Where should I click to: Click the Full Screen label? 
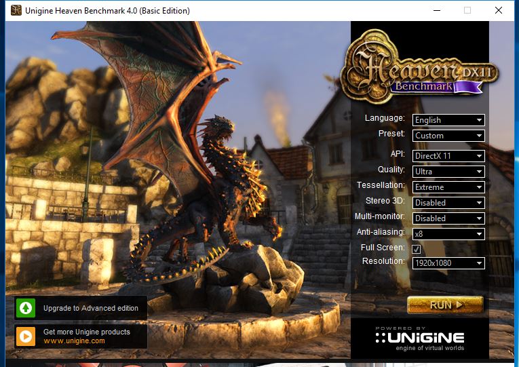tap(383, 248)
